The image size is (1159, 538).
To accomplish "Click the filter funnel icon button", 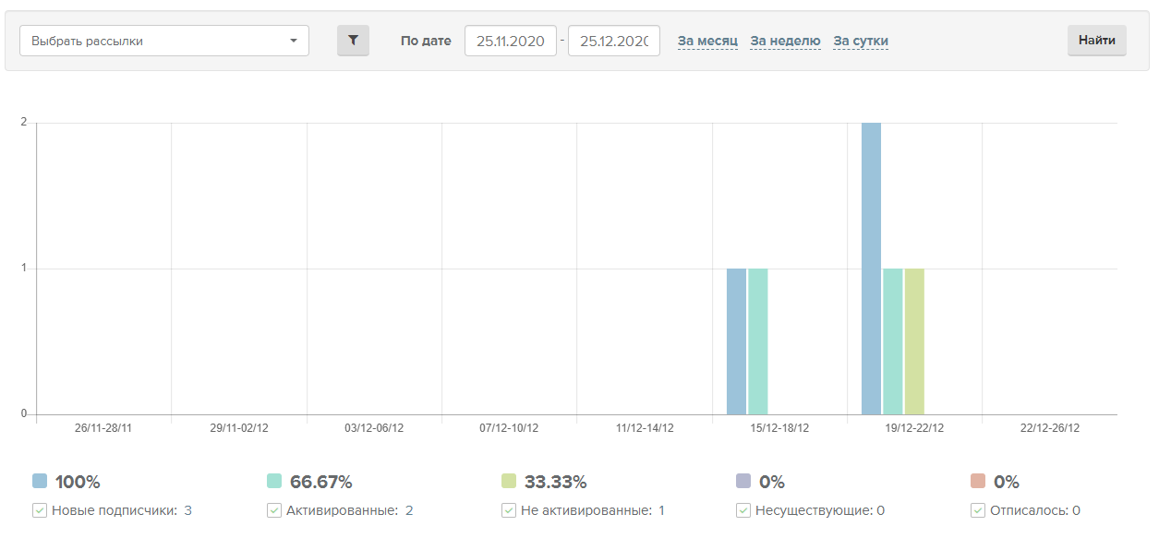I will [353, 41].
